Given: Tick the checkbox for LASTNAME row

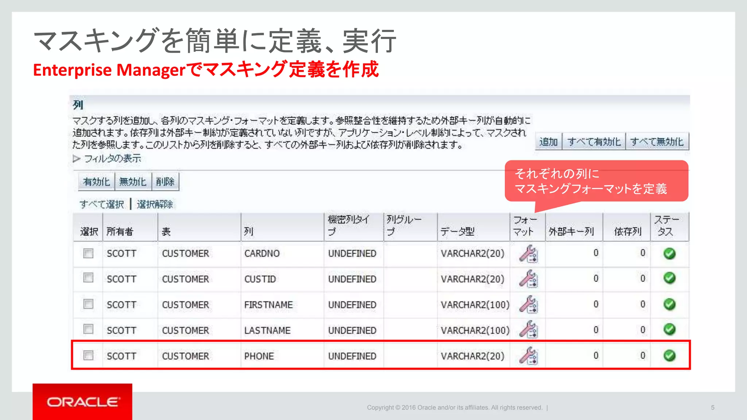Looking at the screenshot, I should [88, 329].
